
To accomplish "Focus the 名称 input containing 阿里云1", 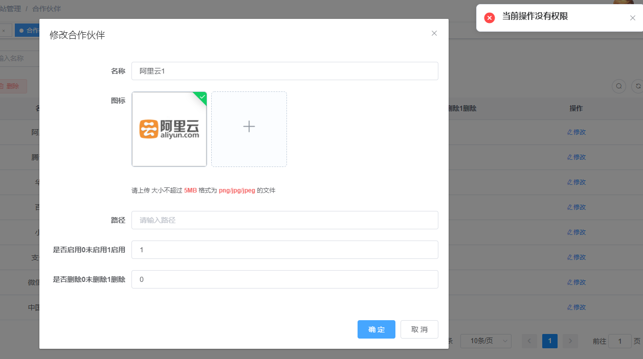I will pyautogui.click(x=285, y=71).
